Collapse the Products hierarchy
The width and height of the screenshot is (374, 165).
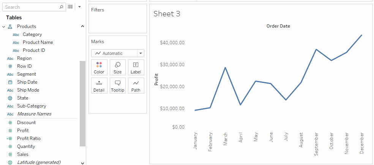4,26
